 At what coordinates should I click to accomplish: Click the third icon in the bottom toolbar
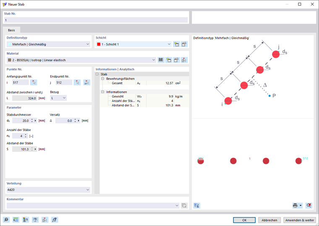pos(26,220)
